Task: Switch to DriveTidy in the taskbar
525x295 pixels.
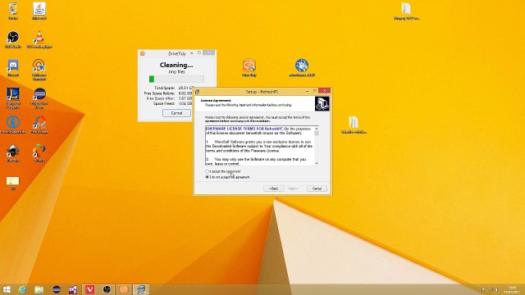Action: (124, 289)
